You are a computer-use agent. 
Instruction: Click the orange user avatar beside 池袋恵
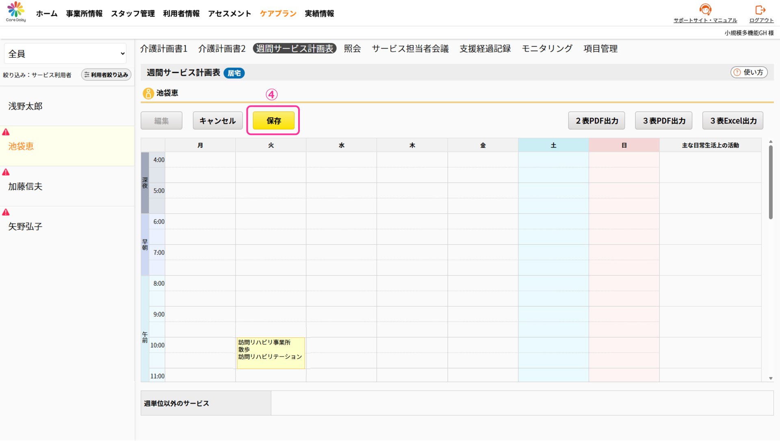click(148, 93)
